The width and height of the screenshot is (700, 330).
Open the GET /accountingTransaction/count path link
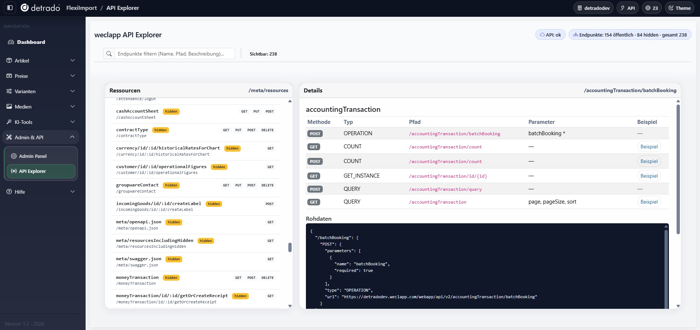(x=445, y=147)
